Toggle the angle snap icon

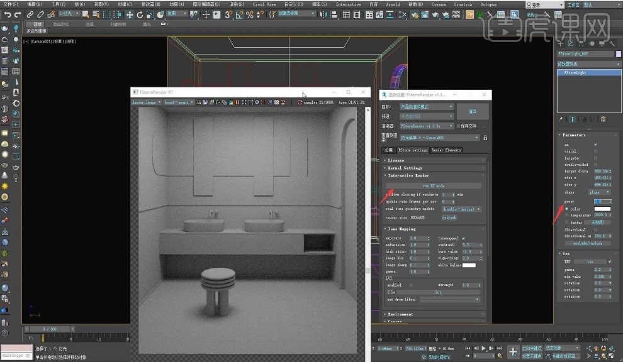[x=239, y=14]
